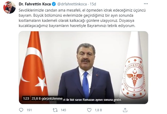
Task: Click the reply speech bubble icon
Action: pos(21,110)
